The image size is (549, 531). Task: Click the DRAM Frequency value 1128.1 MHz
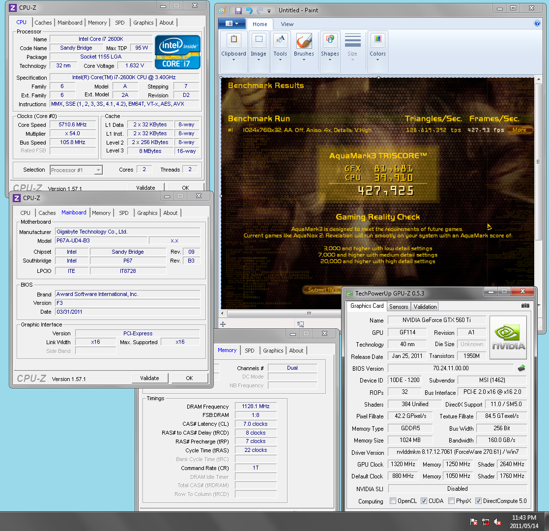point(256,406)
